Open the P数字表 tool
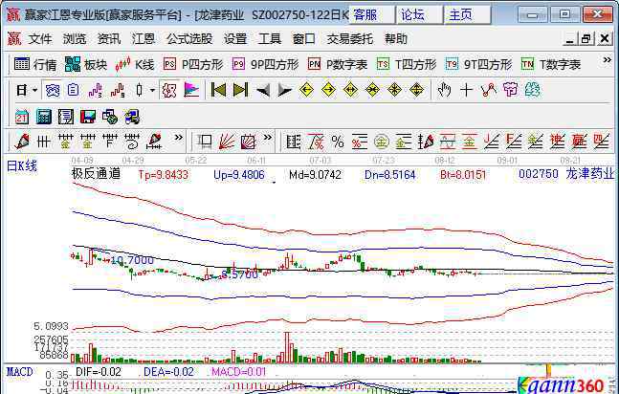 (x=338, y=64)
